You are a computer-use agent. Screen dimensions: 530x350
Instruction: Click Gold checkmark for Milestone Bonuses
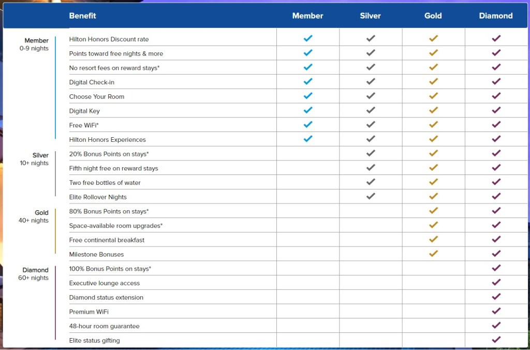[433, 254]
